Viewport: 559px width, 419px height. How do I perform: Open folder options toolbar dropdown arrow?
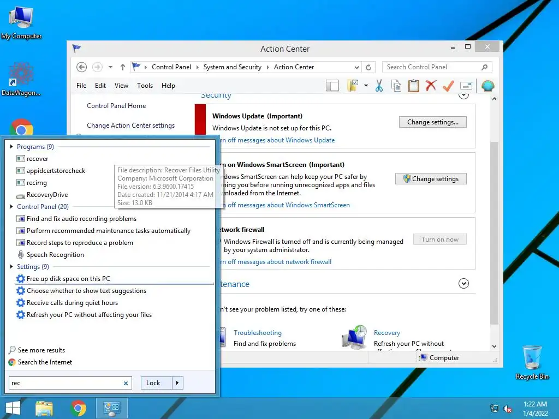click(366, 86)
